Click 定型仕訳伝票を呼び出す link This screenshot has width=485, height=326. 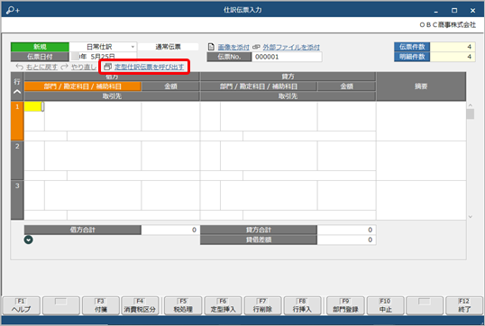149,67
